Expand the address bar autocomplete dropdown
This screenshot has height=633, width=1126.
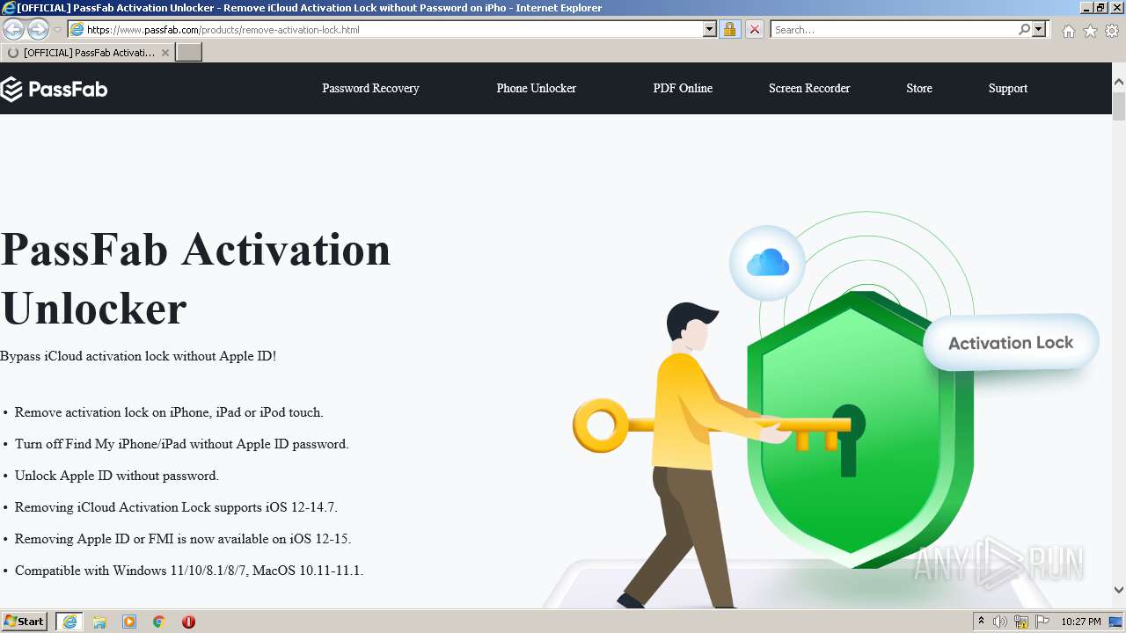pyautogui.click(x=710, y=30)
